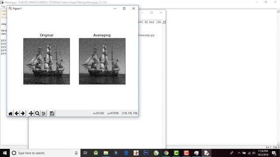The image size is (280, 157).
Task: Open Photoshop from the taskbar
Action: [x=146, y=153]
